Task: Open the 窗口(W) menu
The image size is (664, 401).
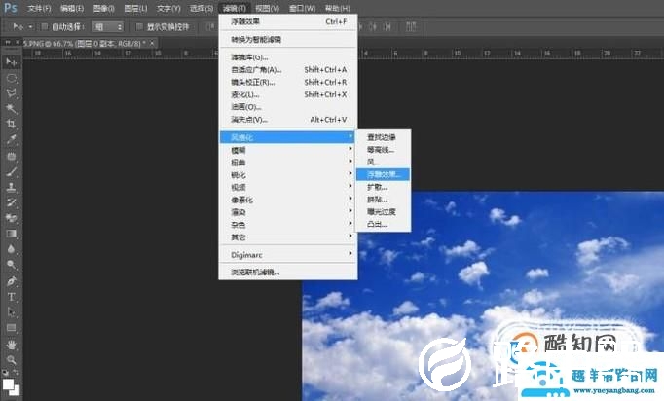Action: (x=303, y=8)
